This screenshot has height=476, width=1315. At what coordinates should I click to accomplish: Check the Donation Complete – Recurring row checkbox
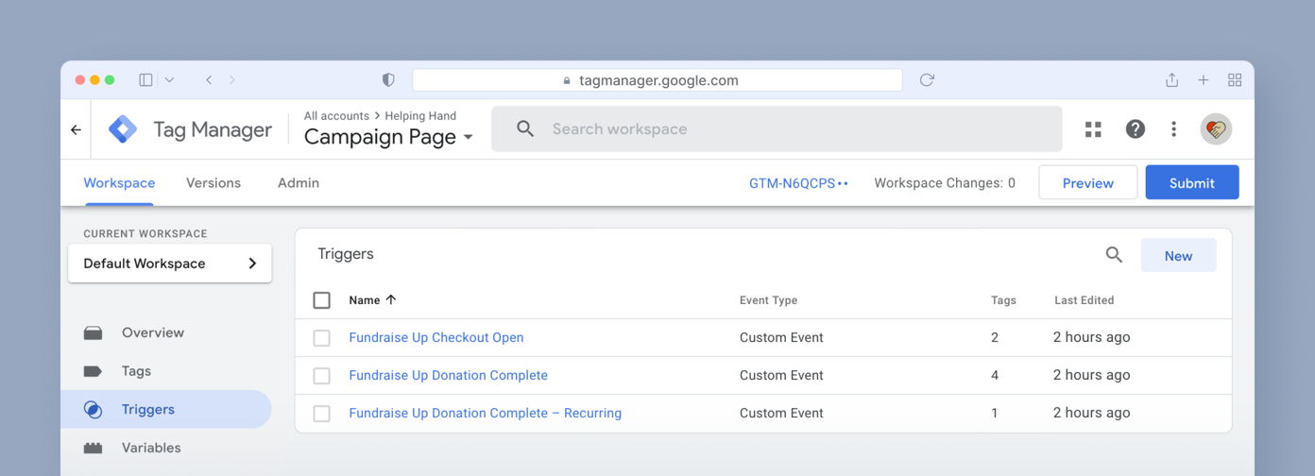click(x=322, y=414)
